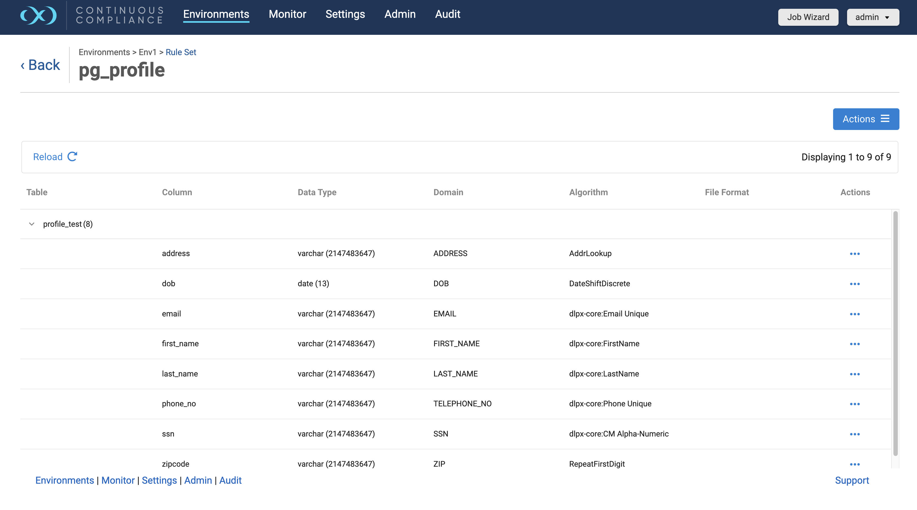Open the actions ellipsis for email row

855,314
